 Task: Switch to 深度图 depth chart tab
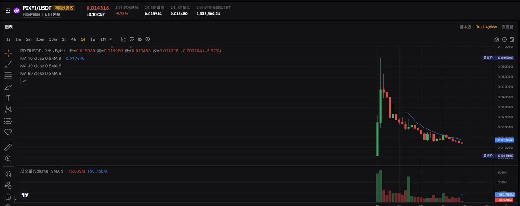tap(507, 27)
